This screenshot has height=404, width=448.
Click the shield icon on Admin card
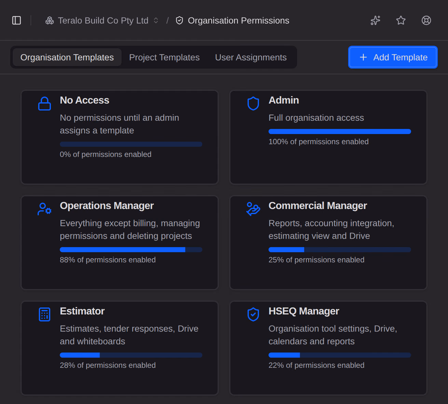coord(253,104)
